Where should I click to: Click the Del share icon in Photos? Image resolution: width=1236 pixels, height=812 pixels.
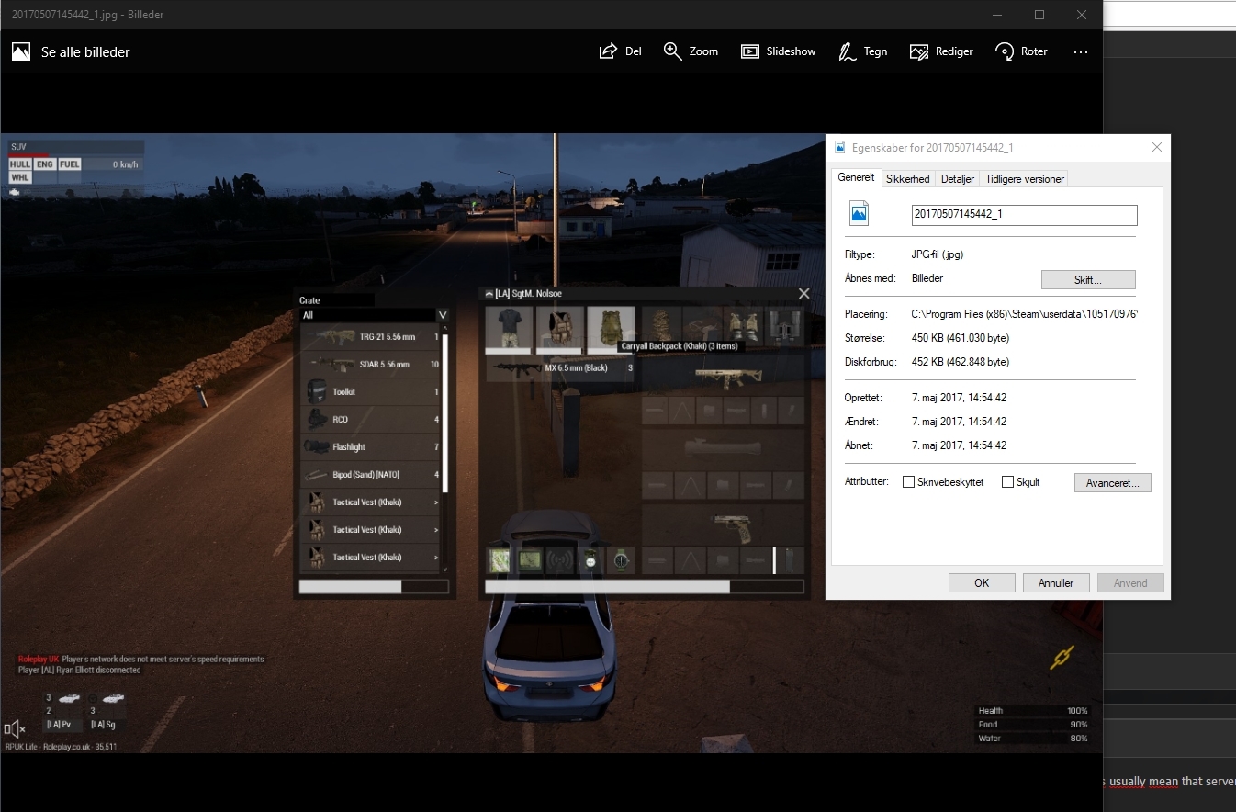(x=620, y=51)
